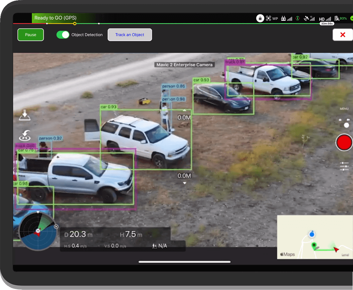Tap the home indicator bar at bottom
This screenshot has width=353, height=290.
184,262
